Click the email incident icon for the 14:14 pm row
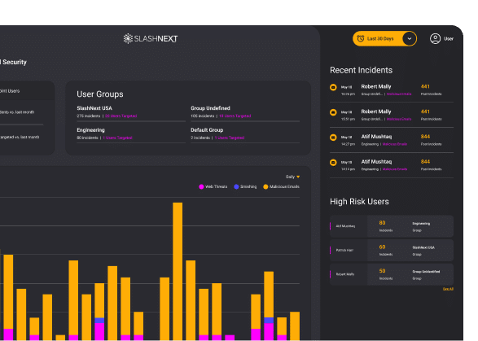478x341 pixels. tap(333, 163)
